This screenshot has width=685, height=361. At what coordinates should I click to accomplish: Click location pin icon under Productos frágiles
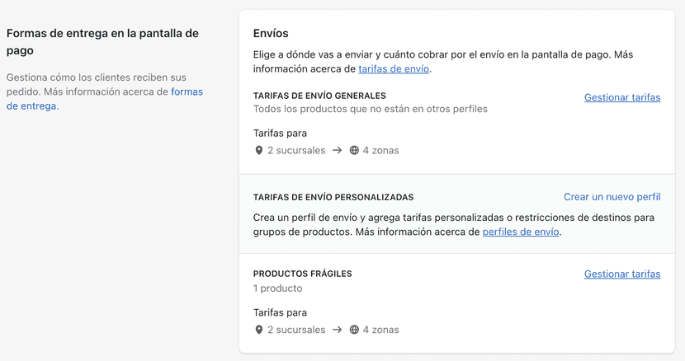258,331
